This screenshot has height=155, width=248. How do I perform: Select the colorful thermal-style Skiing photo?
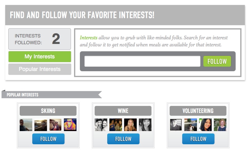click(70, 125)
